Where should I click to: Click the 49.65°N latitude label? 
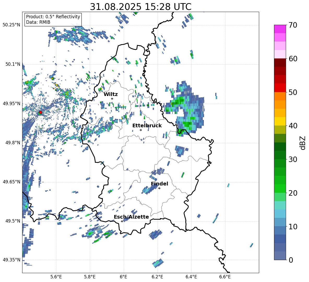tap(11, 182)
